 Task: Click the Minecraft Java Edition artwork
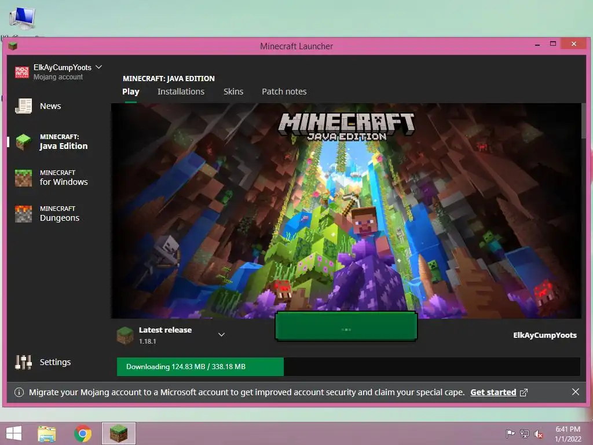click(x=346, y=211)
